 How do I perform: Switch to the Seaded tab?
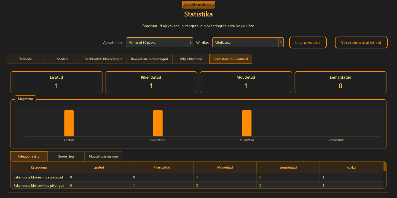62,59
